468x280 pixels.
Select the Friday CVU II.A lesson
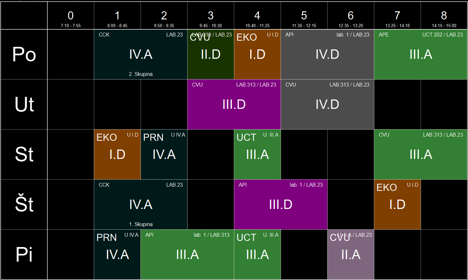(x=351, y=254)
